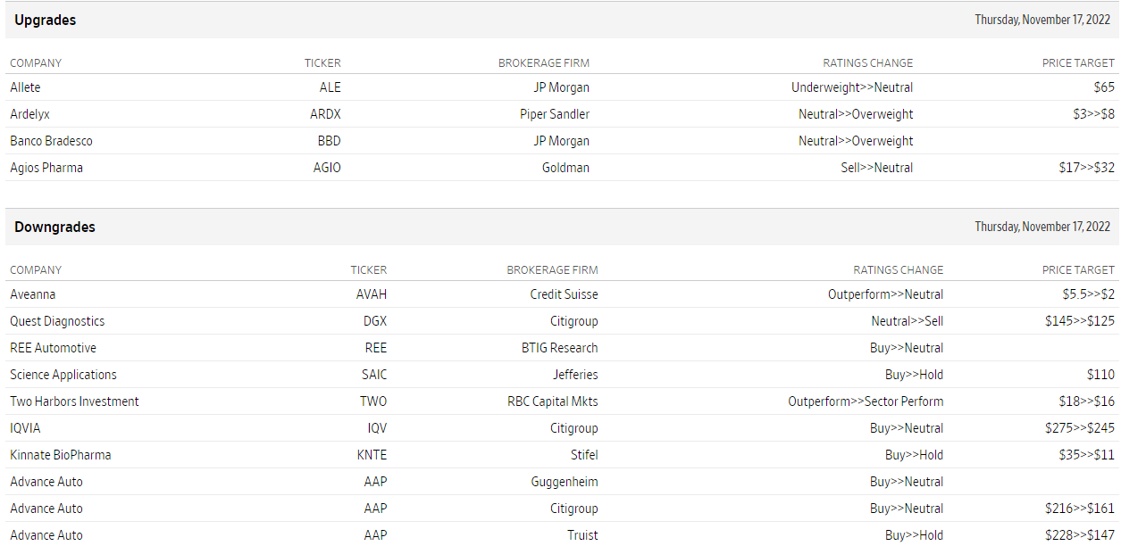This screenshot has height=546, width=1121.
Task: Click the IQVIA company name
Action: coord(25,428)
